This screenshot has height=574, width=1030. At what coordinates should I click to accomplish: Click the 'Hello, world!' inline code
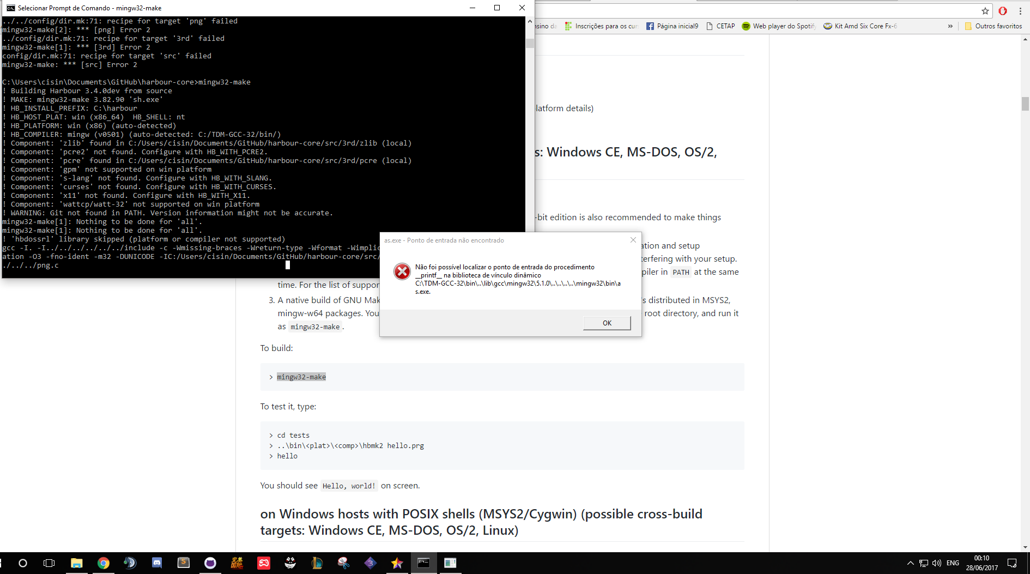pos(349,486)
